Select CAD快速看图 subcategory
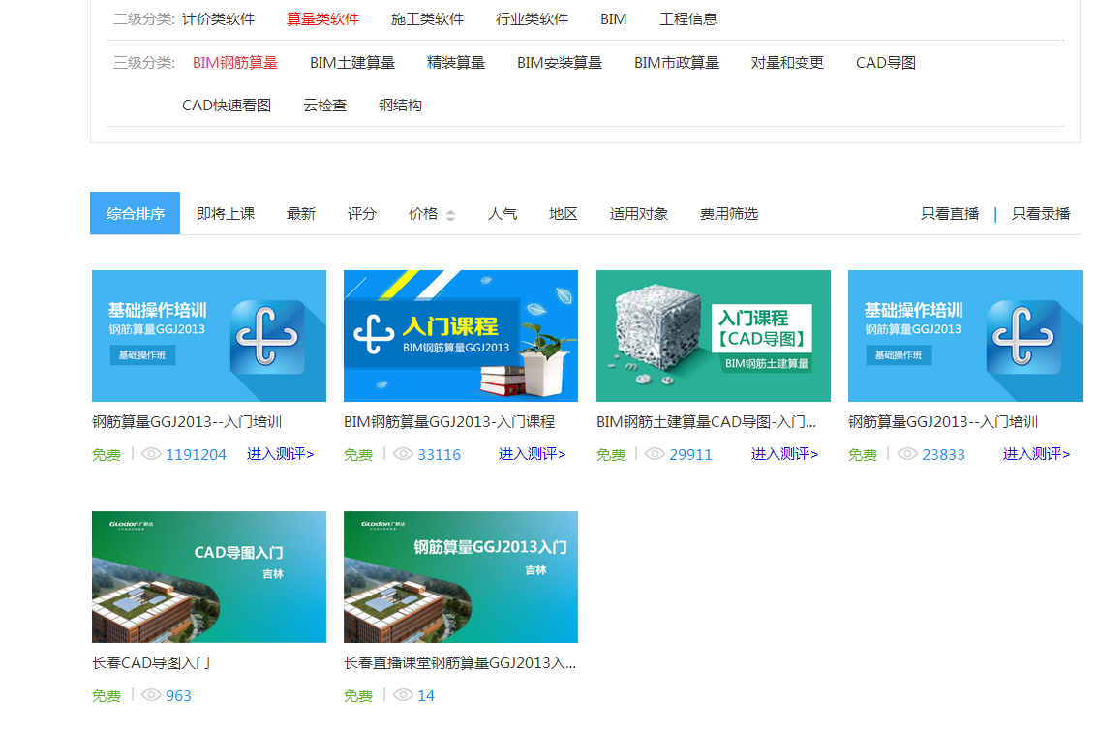 click(227, 106)
